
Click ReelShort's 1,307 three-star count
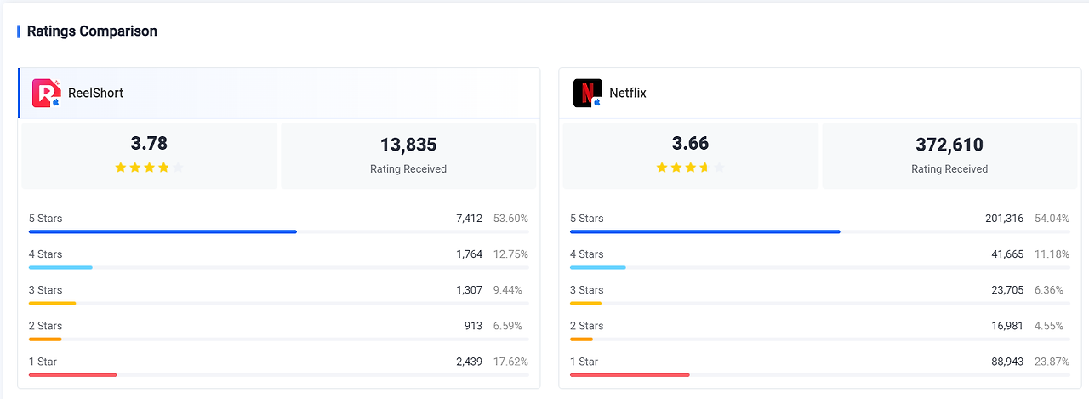pyautogui.click(x=469, y=290)
